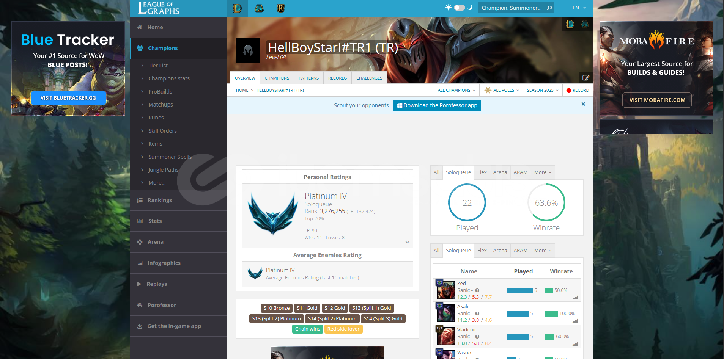Open Home in sidebar
The image size is (724, 359).
point(178,27)
